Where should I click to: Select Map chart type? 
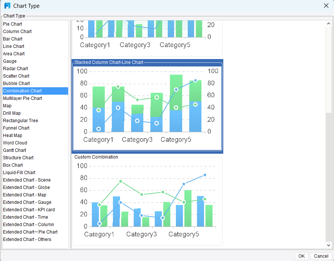click(35, 106)
